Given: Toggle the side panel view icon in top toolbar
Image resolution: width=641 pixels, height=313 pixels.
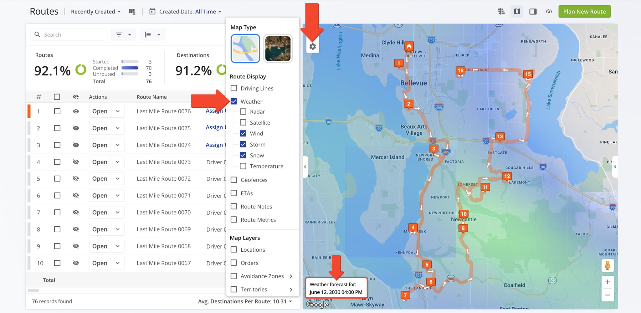Looking at the screenshot, I should coord(533,12).
